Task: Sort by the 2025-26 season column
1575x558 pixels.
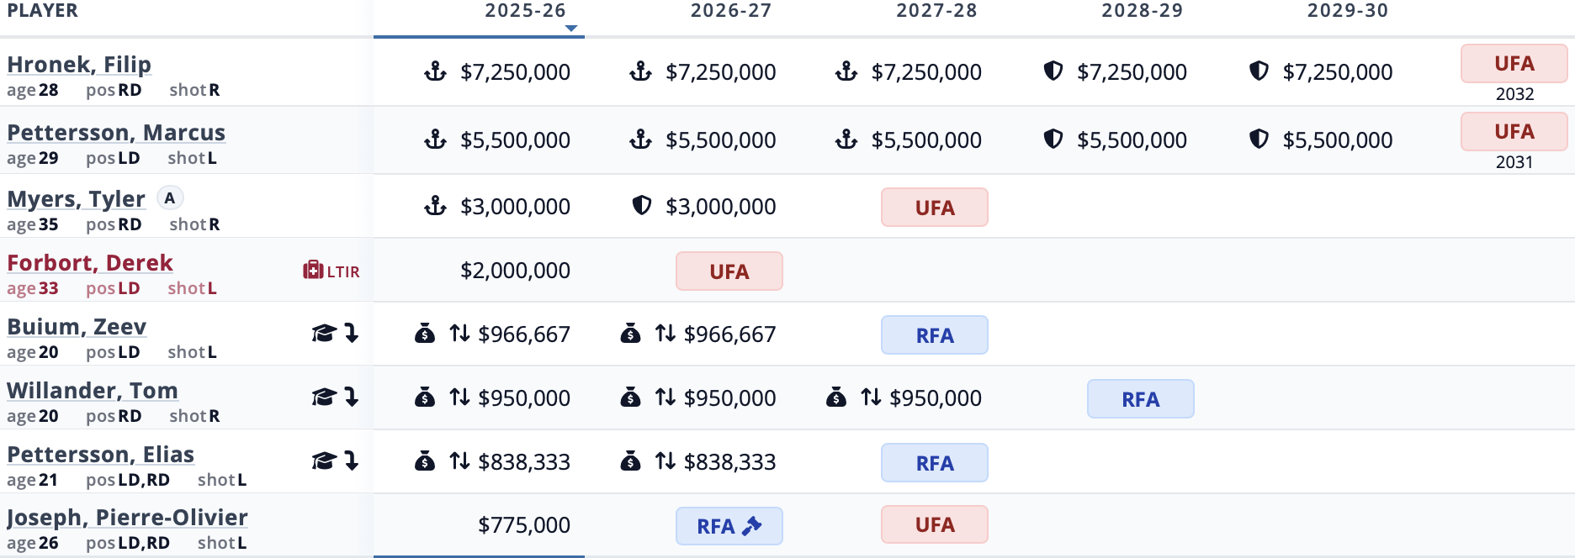Action: point(525,11)
